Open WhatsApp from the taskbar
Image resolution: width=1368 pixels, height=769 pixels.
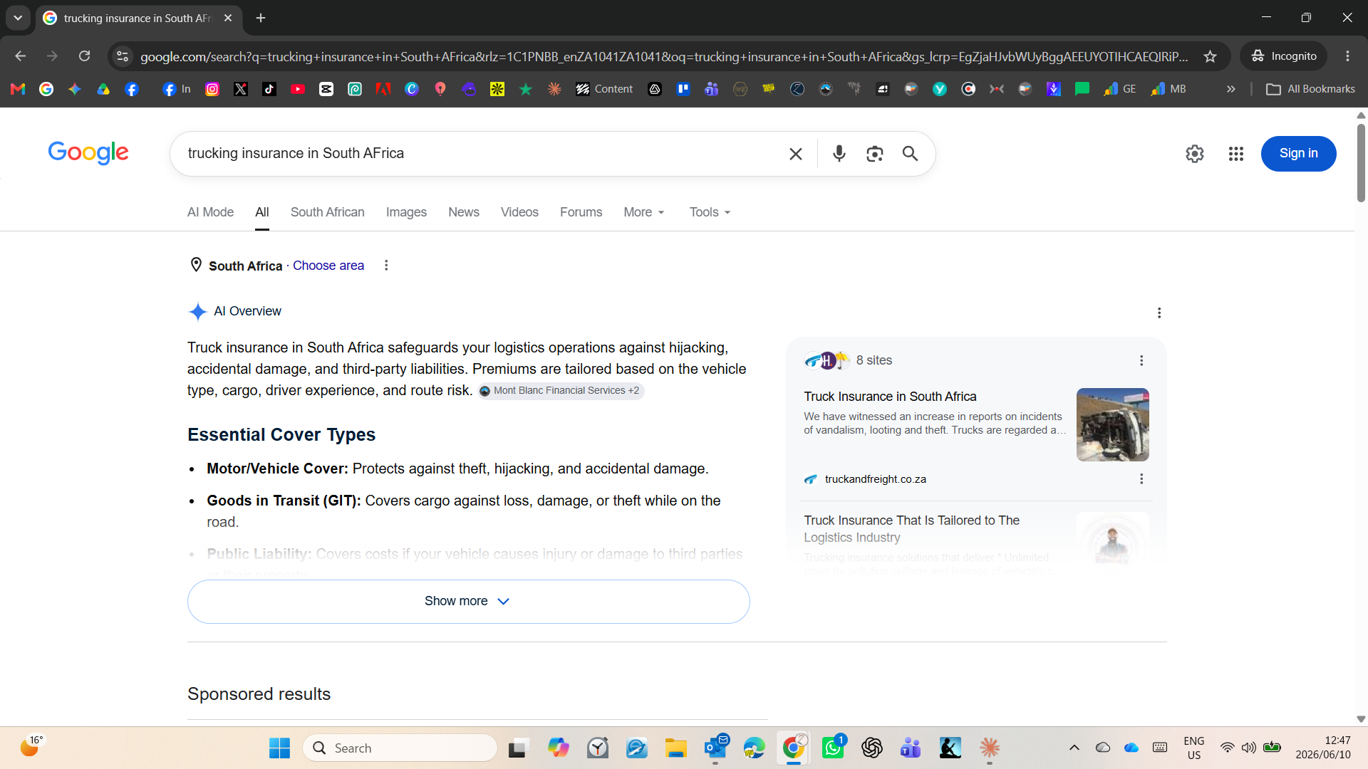pos(832,748)
